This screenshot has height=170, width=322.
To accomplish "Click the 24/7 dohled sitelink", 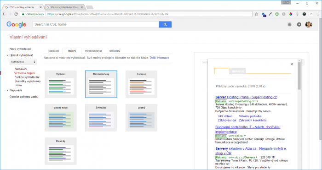I will [x=225, y=116].
